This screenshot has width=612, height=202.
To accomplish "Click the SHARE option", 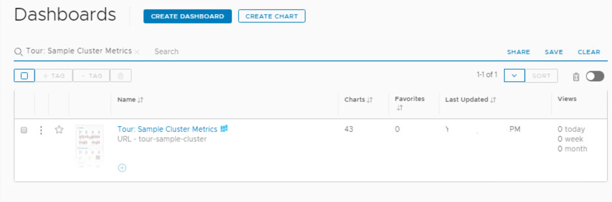I will pos(518,52).
